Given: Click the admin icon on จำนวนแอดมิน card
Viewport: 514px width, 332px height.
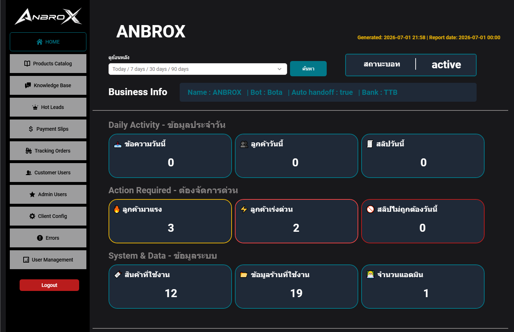Looking at the screenshot, I should click(x=371, y=275).
